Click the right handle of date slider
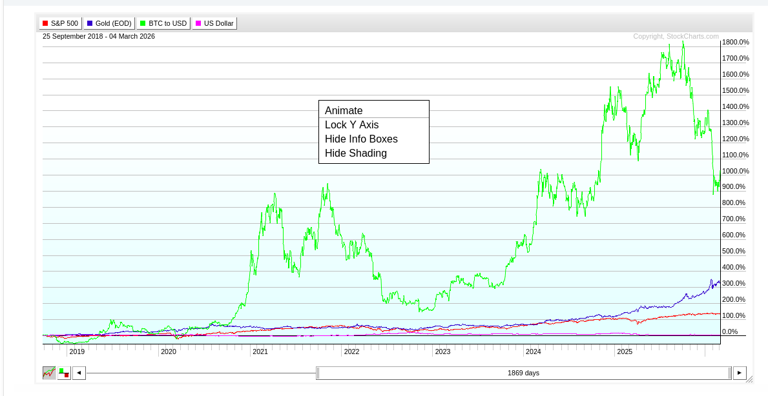Screen dimensions: 768x396 pyautogui.click(x=730, y=373)
